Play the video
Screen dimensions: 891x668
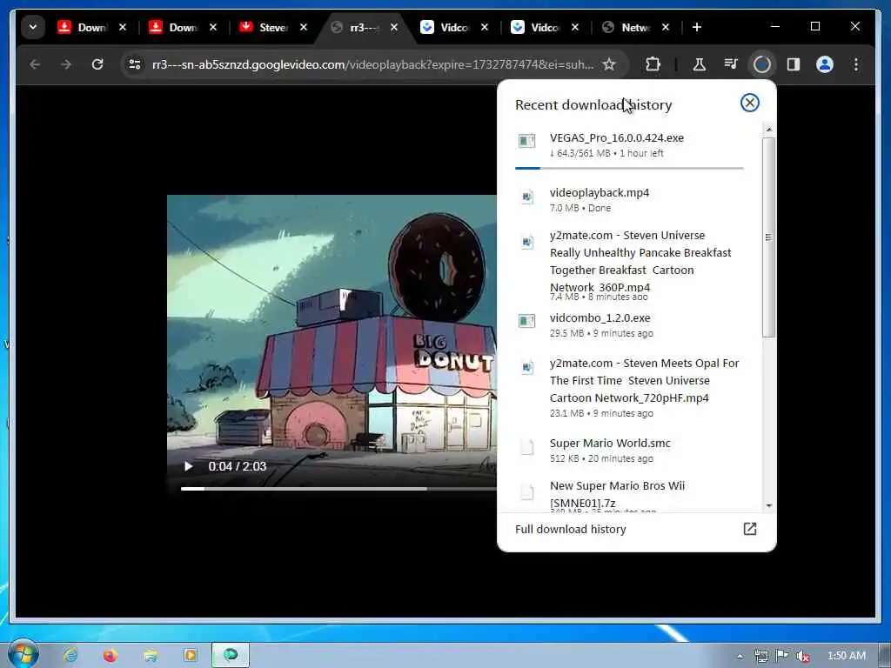pyautogui.click(x=188, y=466)
